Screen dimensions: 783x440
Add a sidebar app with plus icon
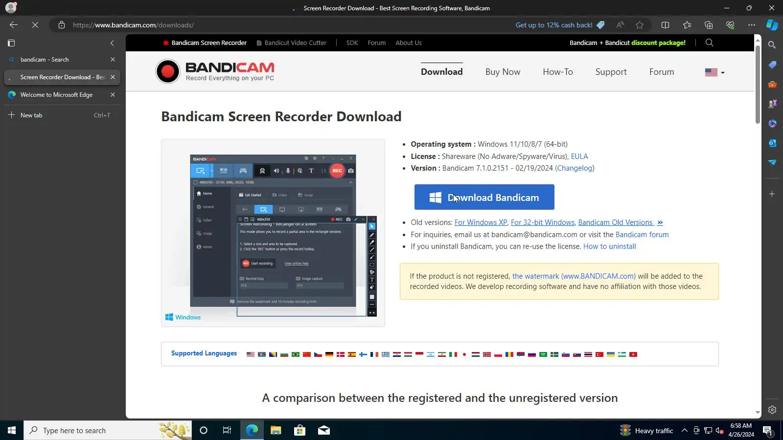click(772, 194)
